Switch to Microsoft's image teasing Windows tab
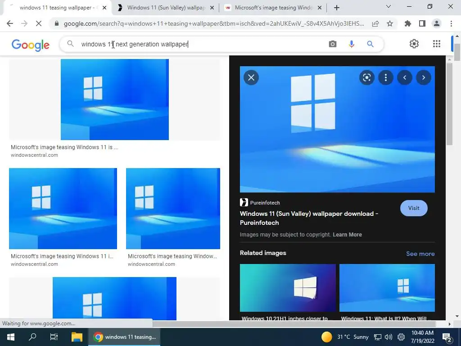 [273, 8]
